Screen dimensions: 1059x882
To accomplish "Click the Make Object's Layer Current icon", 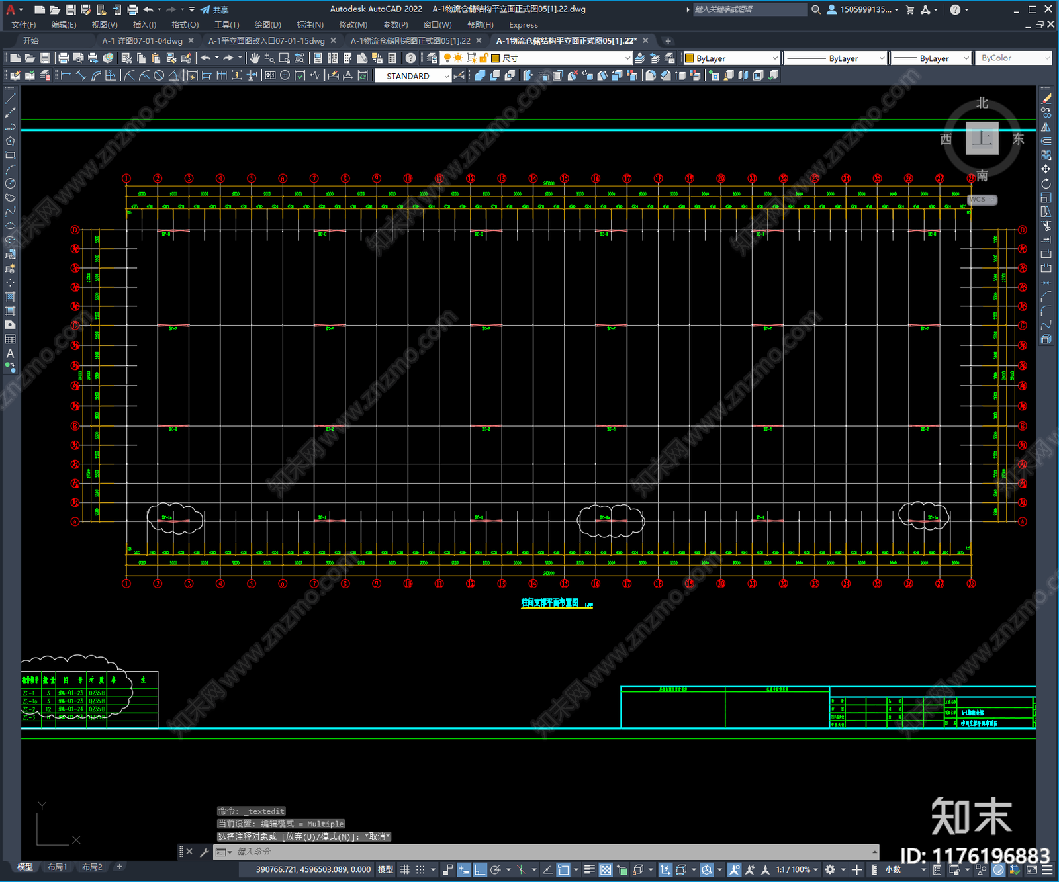I will [640, 58].
